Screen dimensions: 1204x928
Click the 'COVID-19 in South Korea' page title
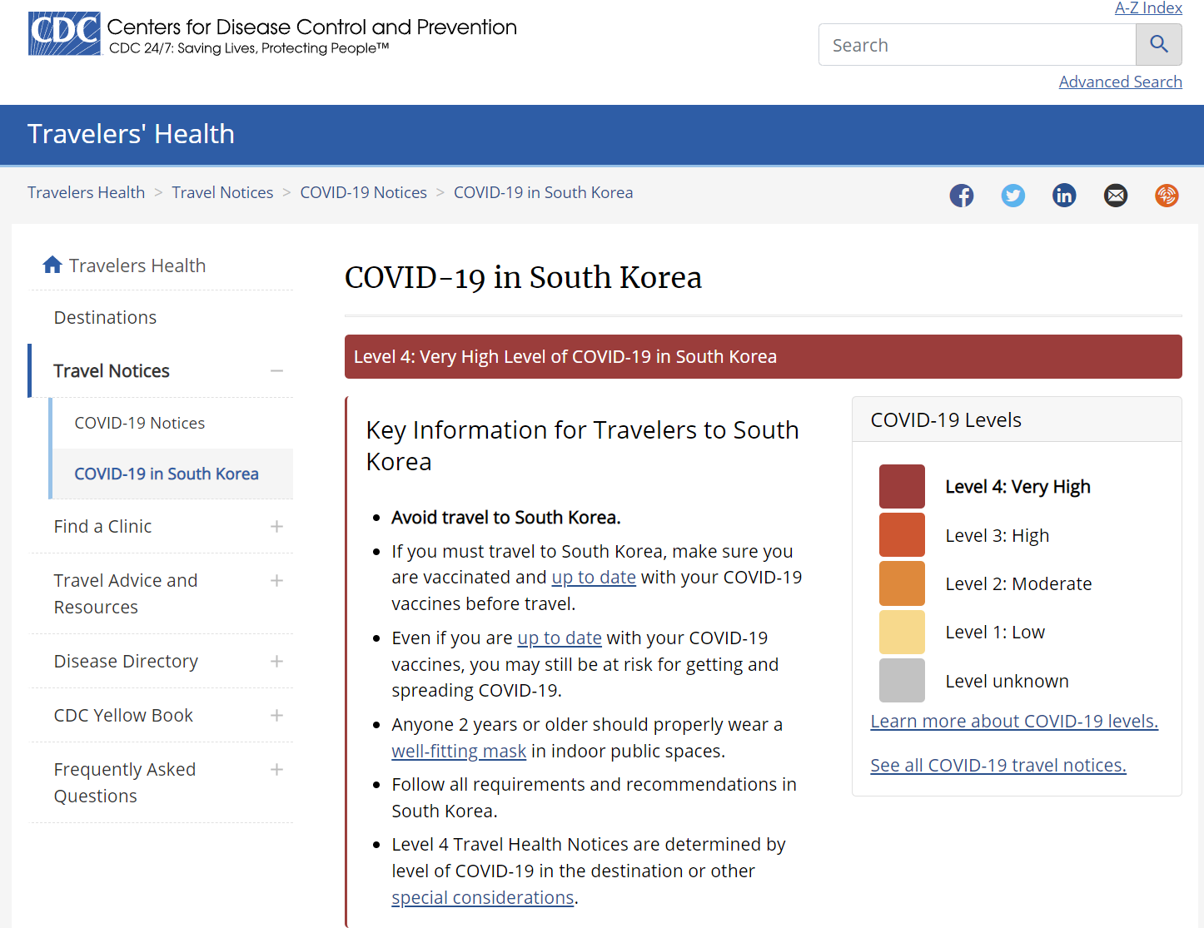point(523,277)
